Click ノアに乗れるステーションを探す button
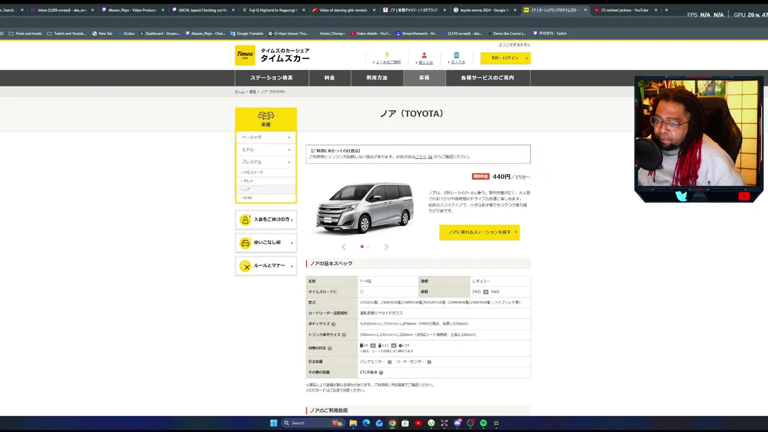Screen dimensions: 768x432 [479, 232]
